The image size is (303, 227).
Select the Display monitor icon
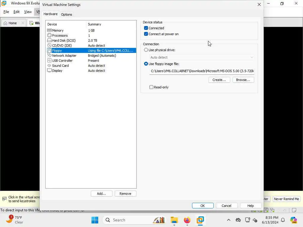[x=49, y=70]
